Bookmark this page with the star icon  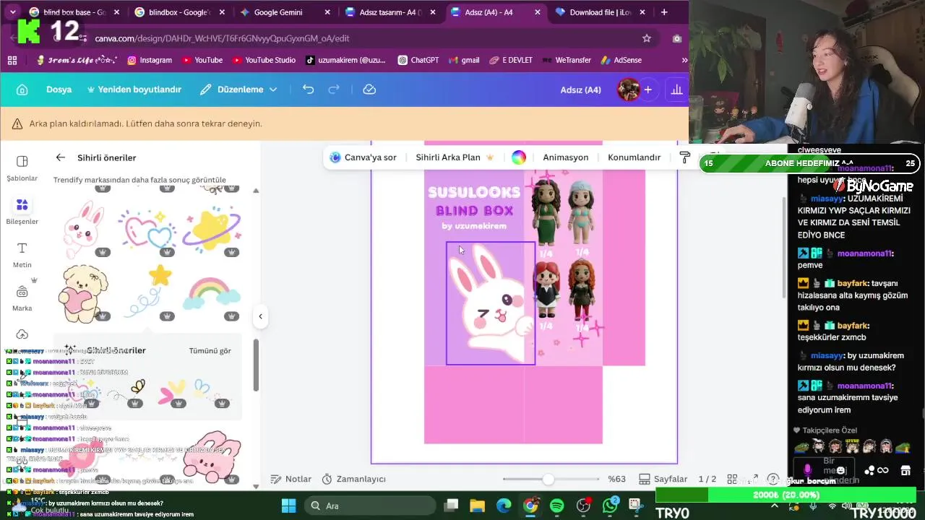(647, 38)
